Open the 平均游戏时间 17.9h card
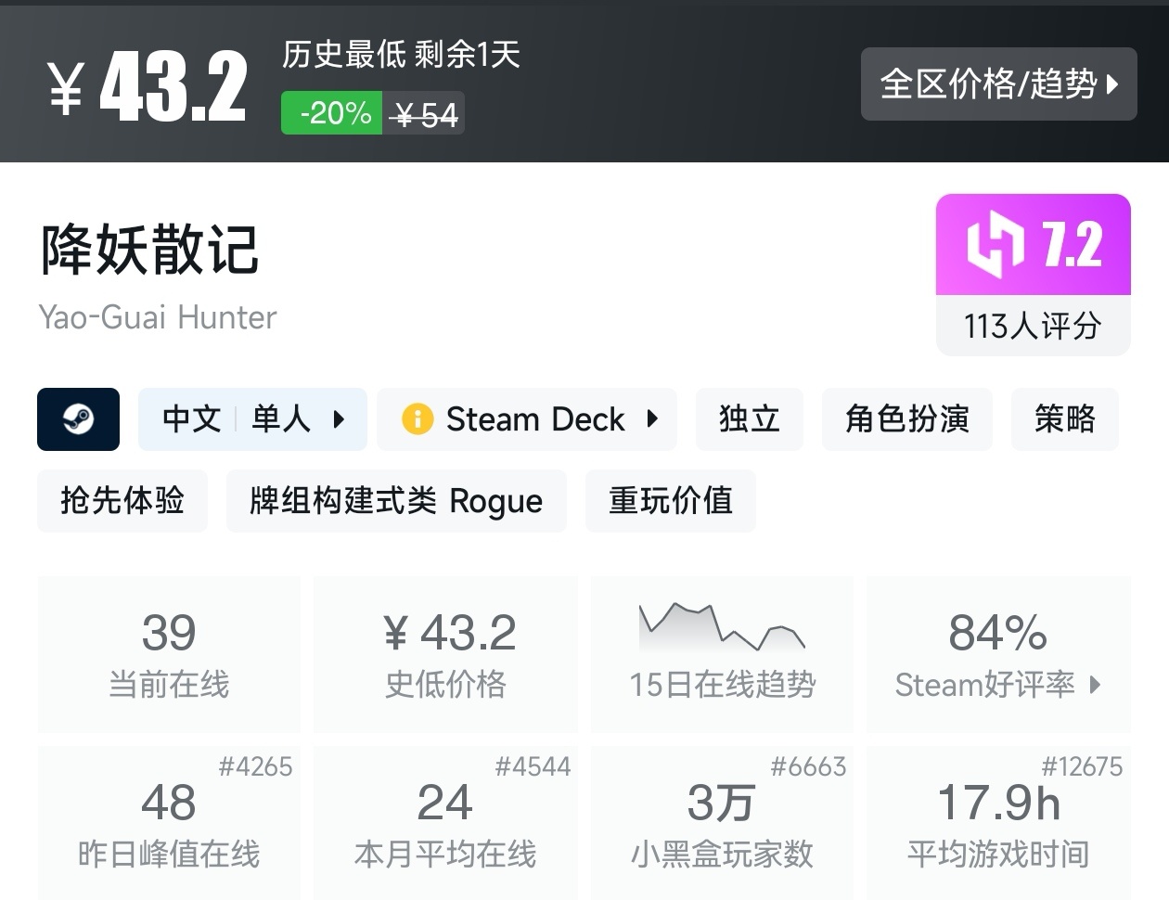Viewport: 1169px width, 900px height. [x=998, y=823]
